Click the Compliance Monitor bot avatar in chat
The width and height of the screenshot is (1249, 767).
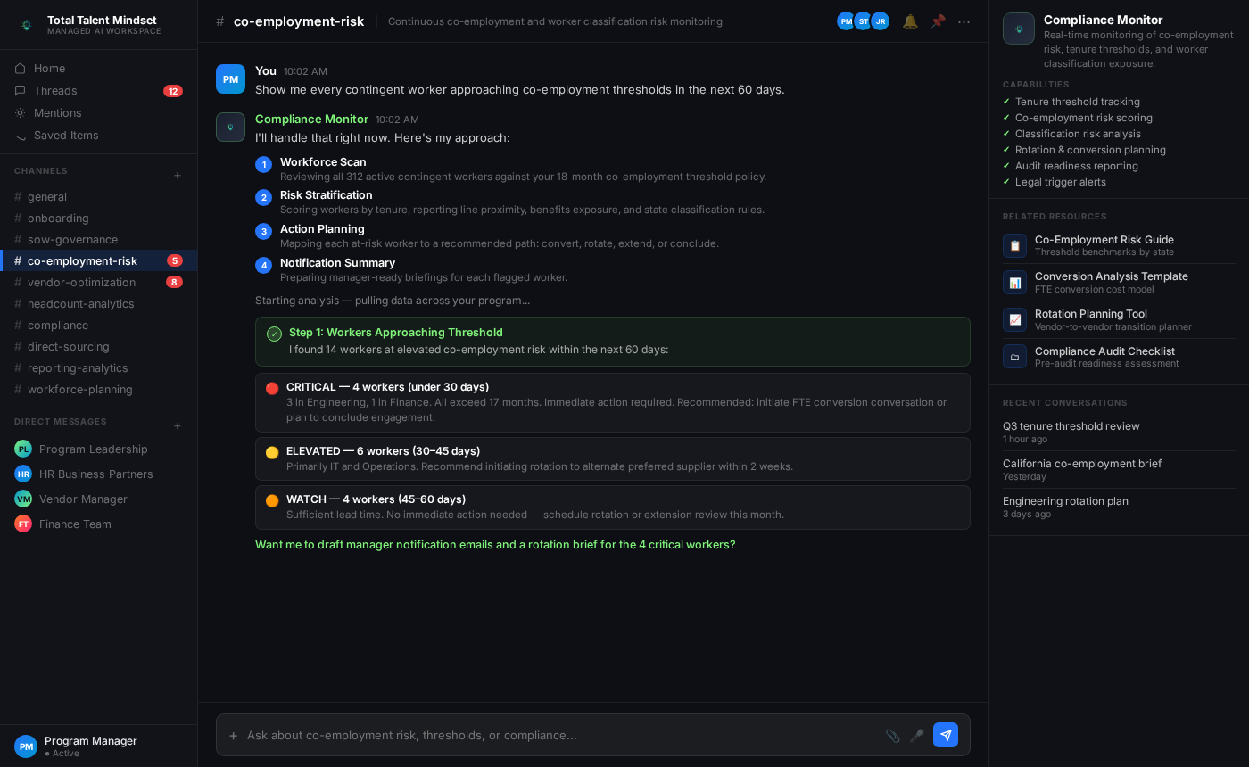[230, 127]
